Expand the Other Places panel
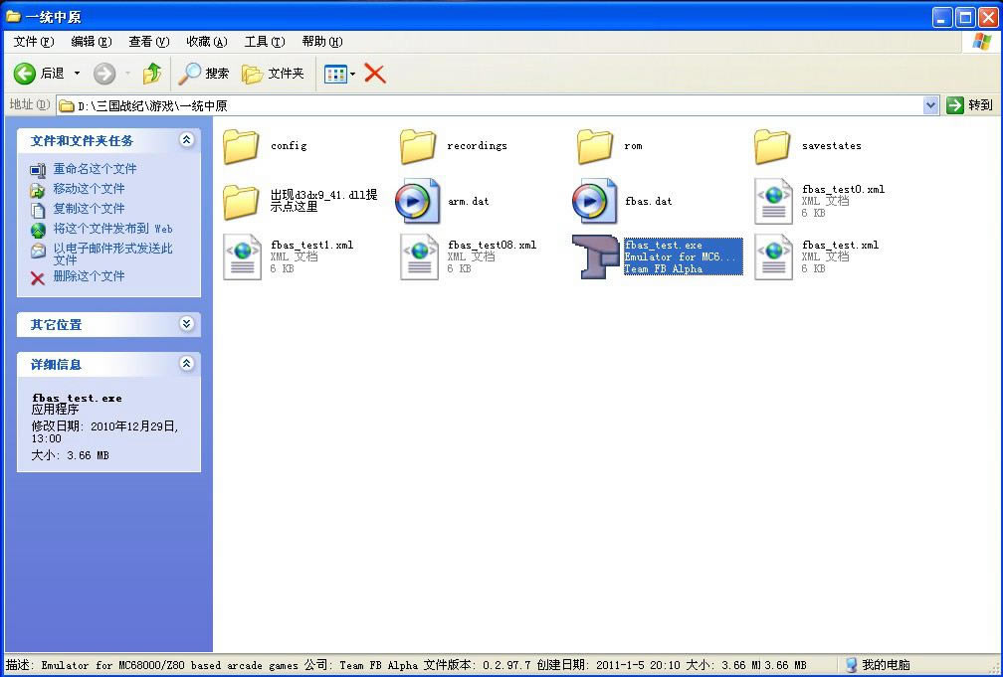The image size is (1003, 677). [186, 324]
